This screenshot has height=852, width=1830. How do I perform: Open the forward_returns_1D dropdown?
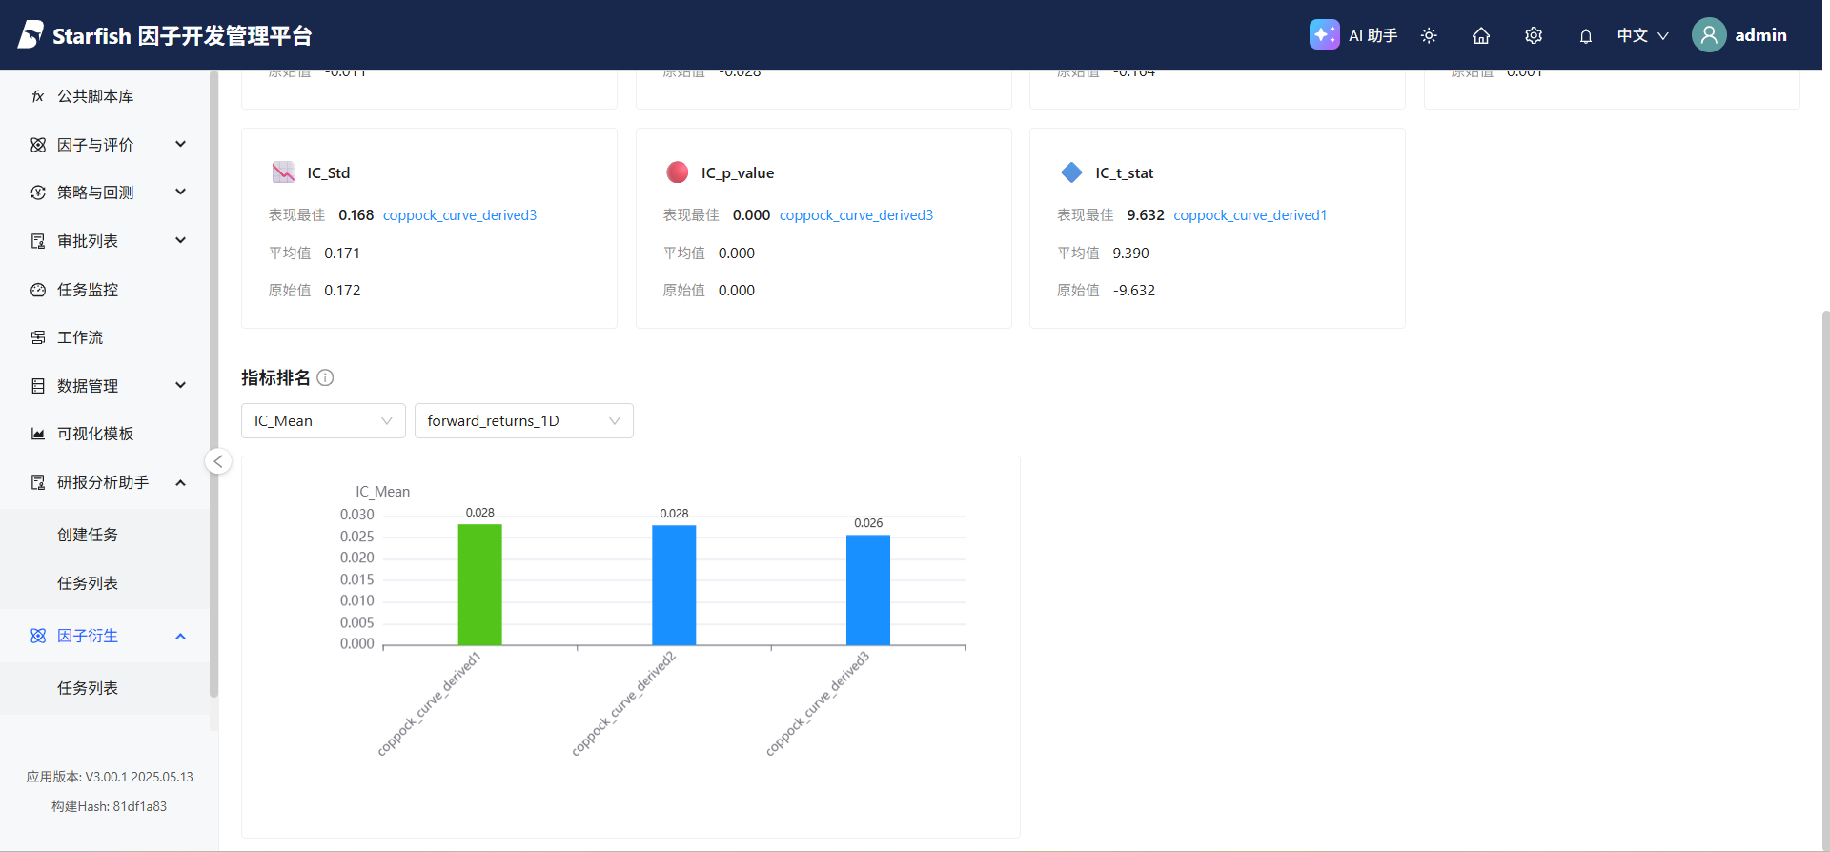(x=523, y=421)
